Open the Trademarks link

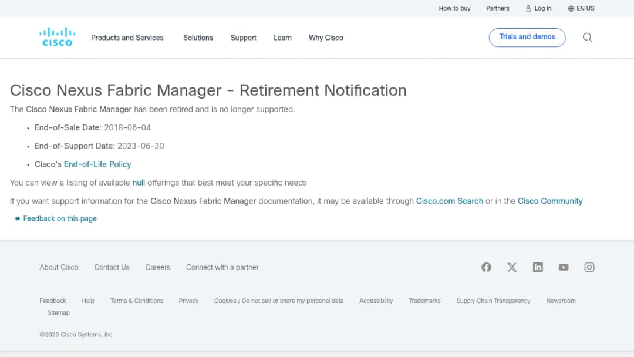point(424,301)
